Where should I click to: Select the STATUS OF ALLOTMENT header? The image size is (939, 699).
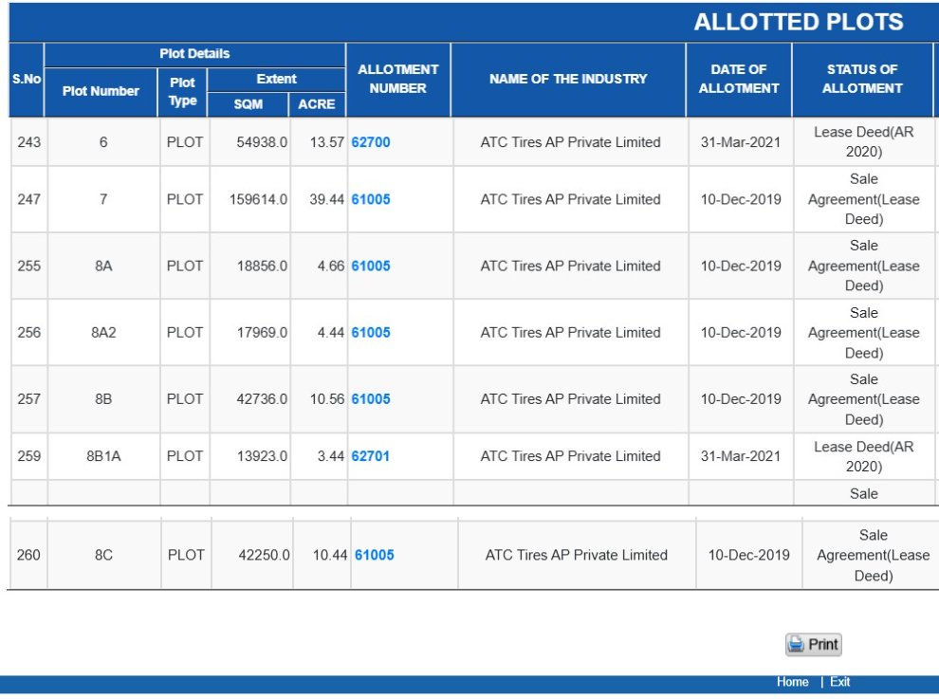[862, 79]
